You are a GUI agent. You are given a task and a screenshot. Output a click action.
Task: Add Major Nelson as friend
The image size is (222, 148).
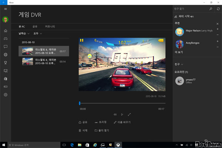pyautogui.click(x=218, y=29)
